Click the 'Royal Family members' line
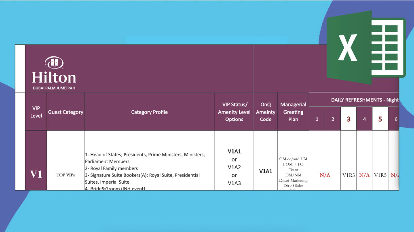 (x=112, y=168)
